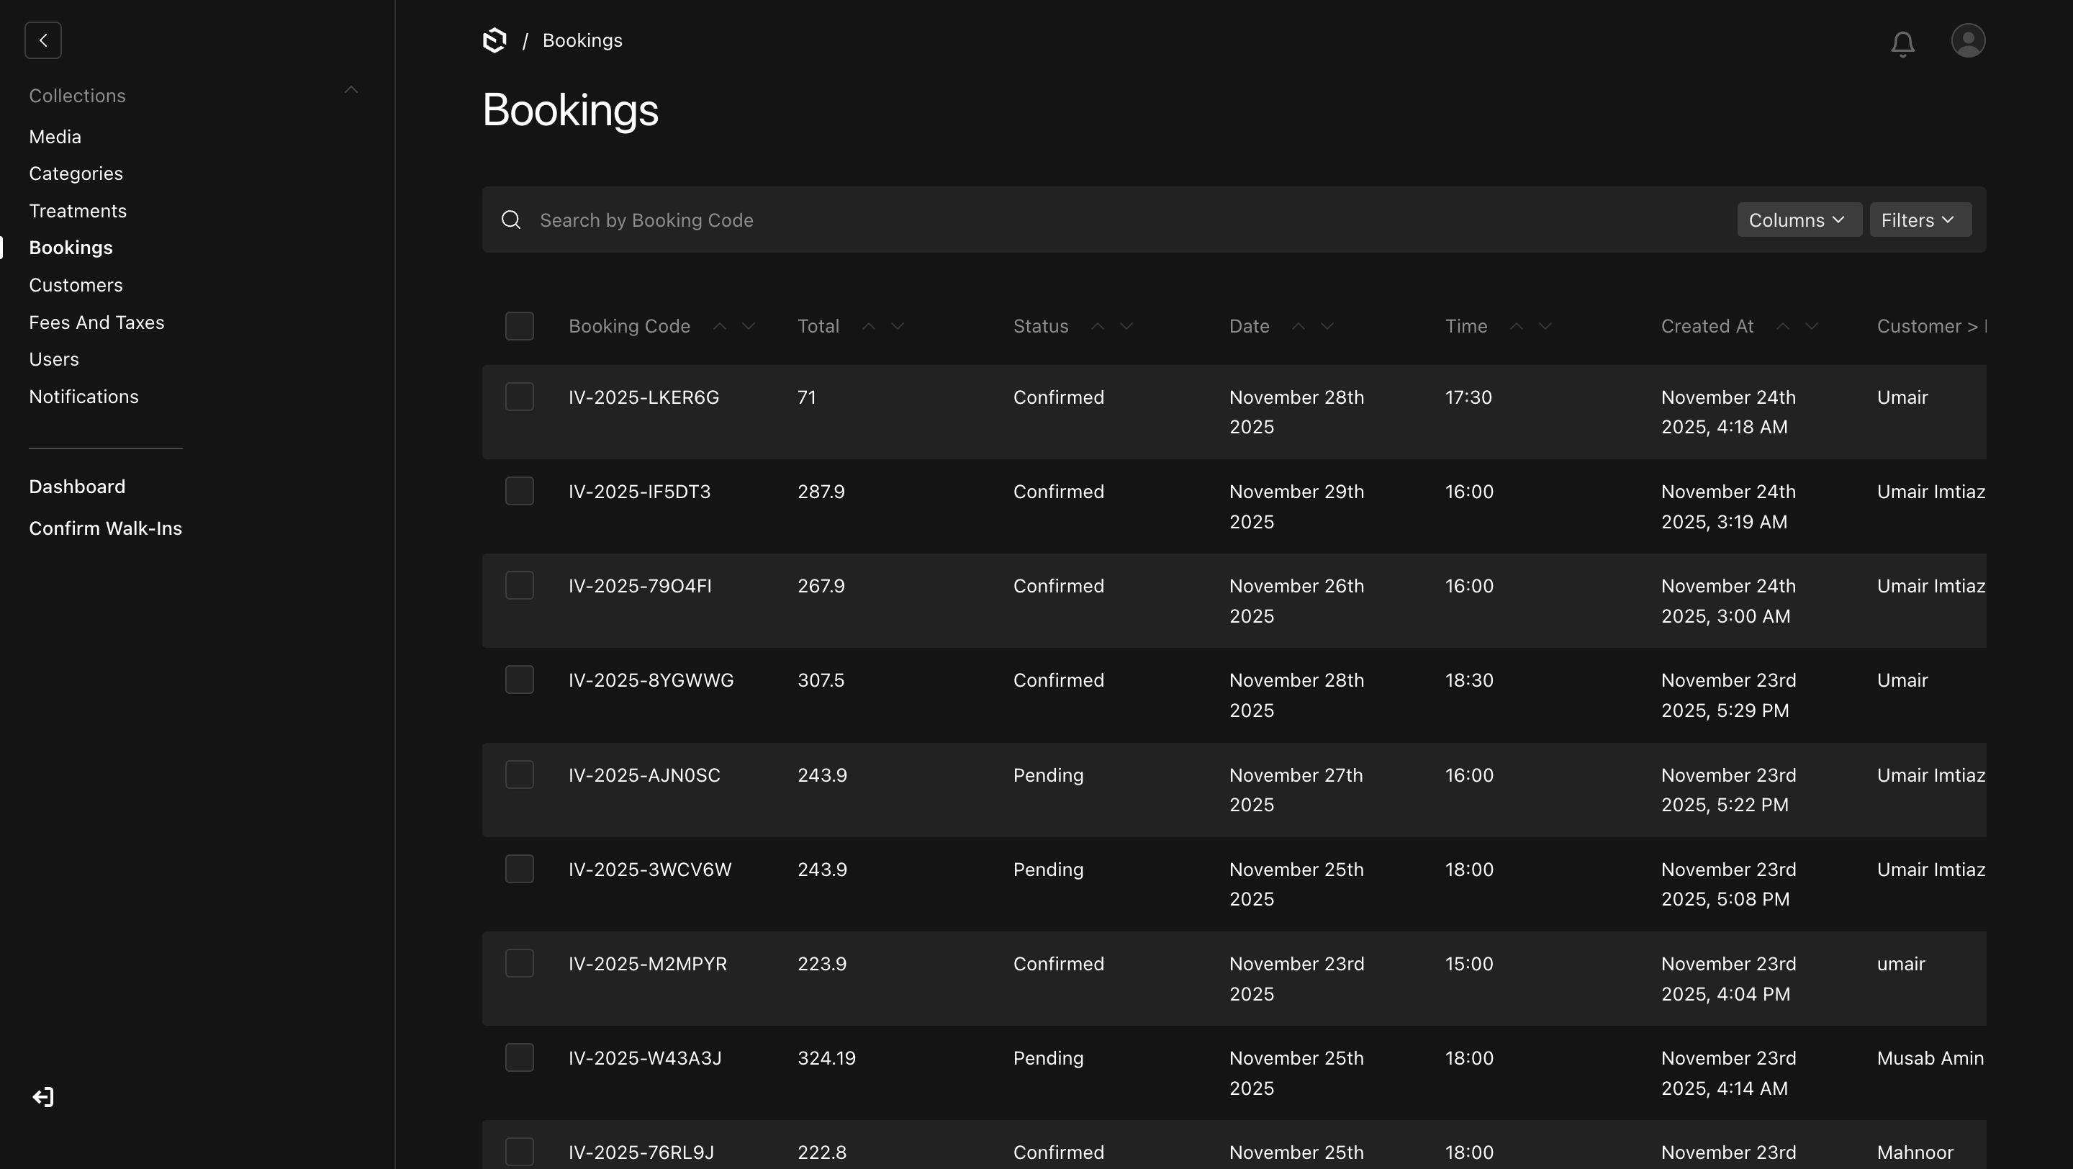2073x1169 pixels.
Task: Click the search magnifier icon
Action: coord(511,219)
